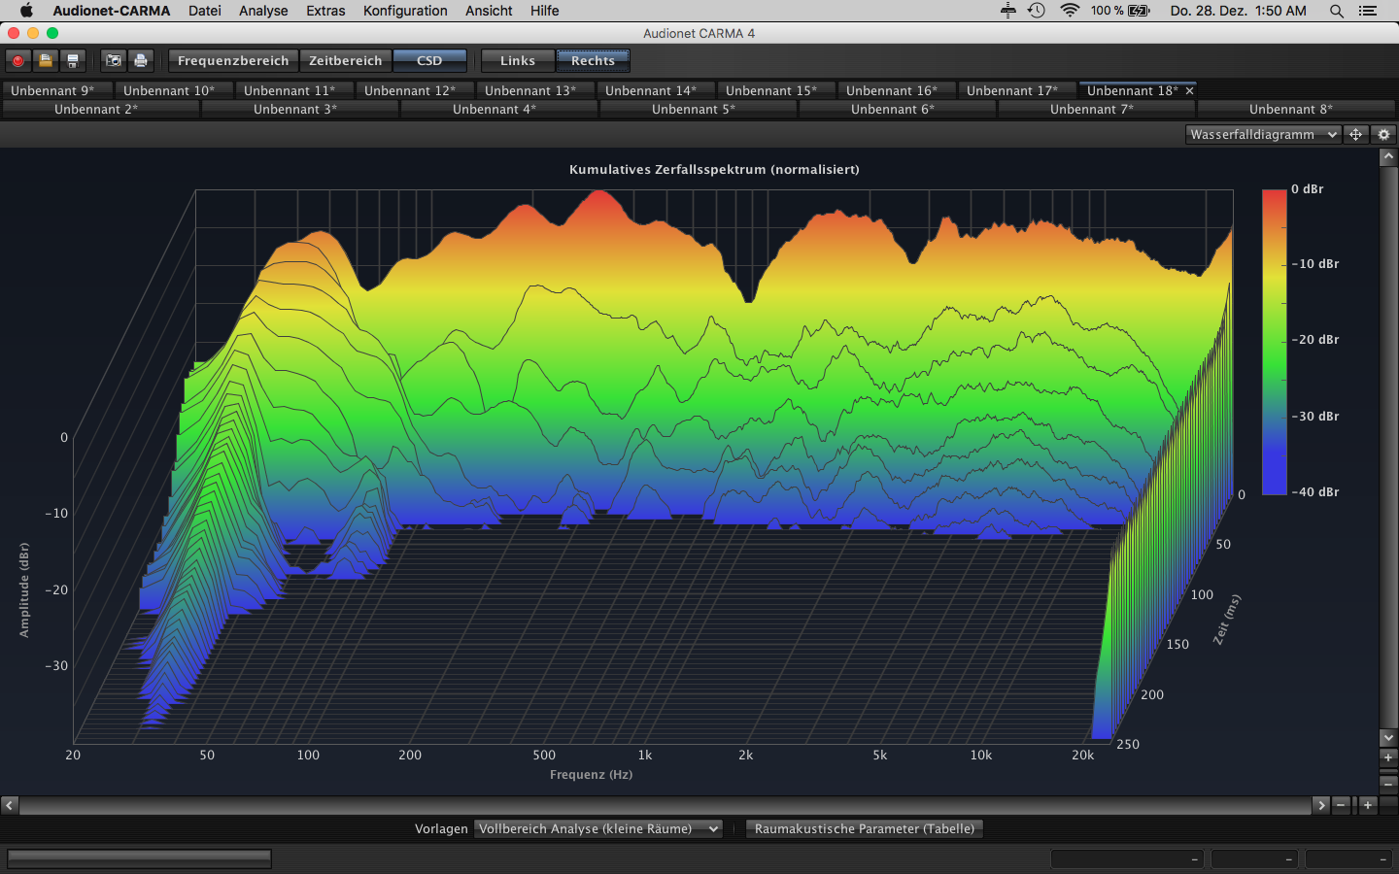
Task: Close the Unbennant 18* tab
Action: 1189,90
